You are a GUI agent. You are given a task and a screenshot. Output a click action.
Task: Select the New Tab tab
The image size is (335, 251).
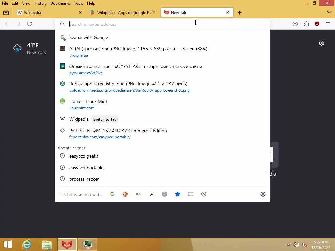pos(197,13)
